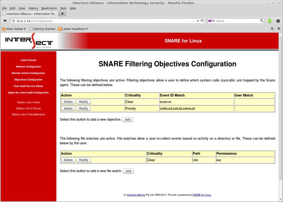Bookmark this page with the star icon
Screen dimensions: 283x202
[193, 21]
